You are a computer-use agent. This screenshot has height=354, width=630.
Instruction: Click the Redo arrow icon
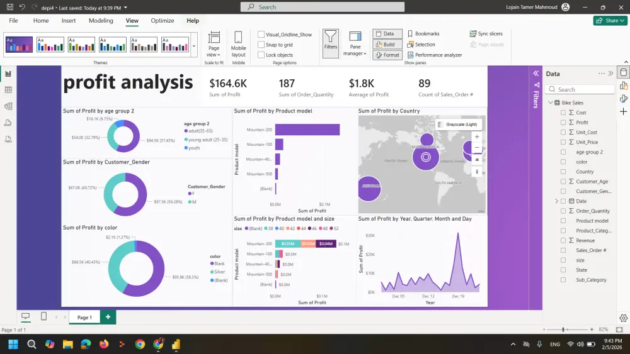pos(34,7)
